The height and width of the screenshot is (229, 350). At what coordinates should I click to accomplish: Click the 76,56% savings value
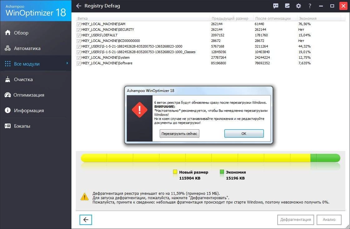[304, 24]
